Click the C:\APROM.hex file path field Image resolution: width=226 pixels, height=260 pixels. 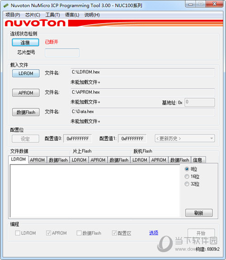tap(143, 92)
